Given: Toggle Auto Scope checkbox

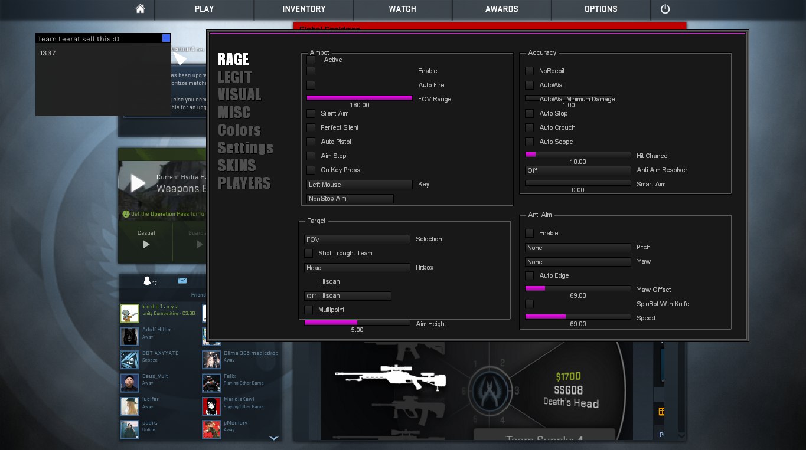Looking at the screenshot, I should (530, 142).
